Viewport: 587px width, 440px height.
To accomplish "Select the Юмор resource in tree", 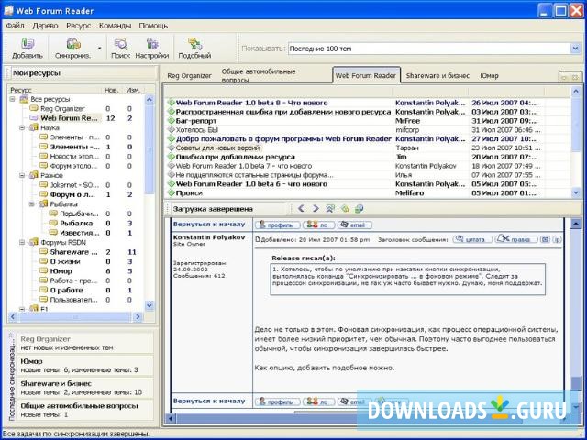I will click(x=61, y=271).
